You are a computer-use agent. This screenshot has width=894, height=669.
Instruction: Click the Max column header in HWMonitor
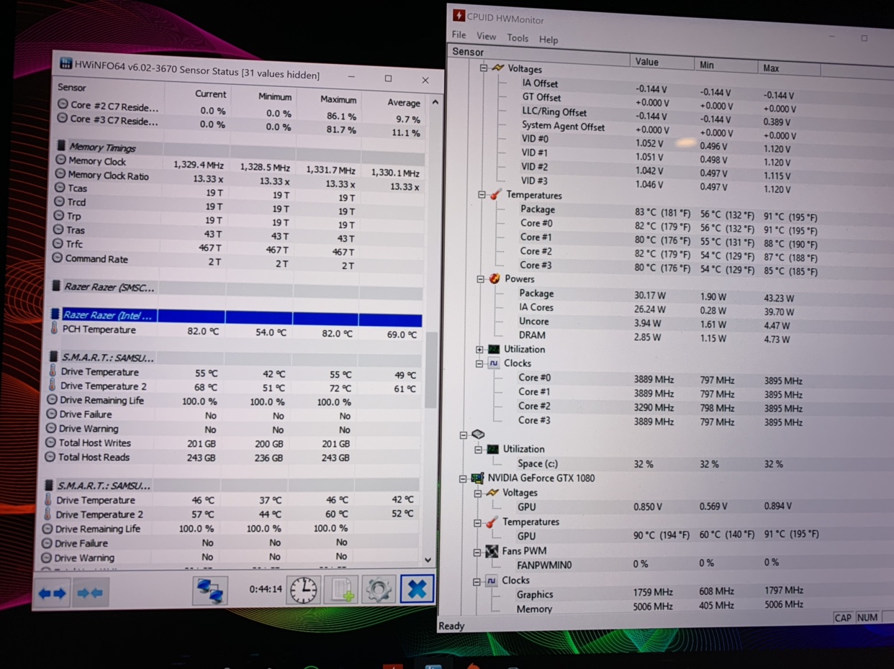[x=790, y=68]
